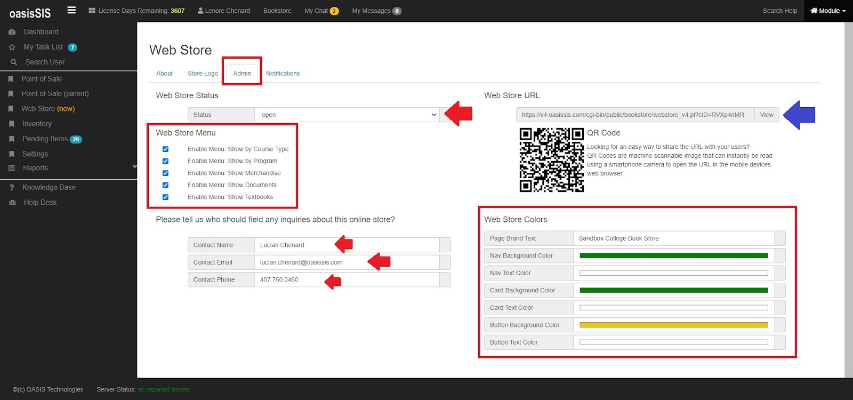
Task: Click the user icon beside Lenore Chenard
Action: click(x=200, y=11)
